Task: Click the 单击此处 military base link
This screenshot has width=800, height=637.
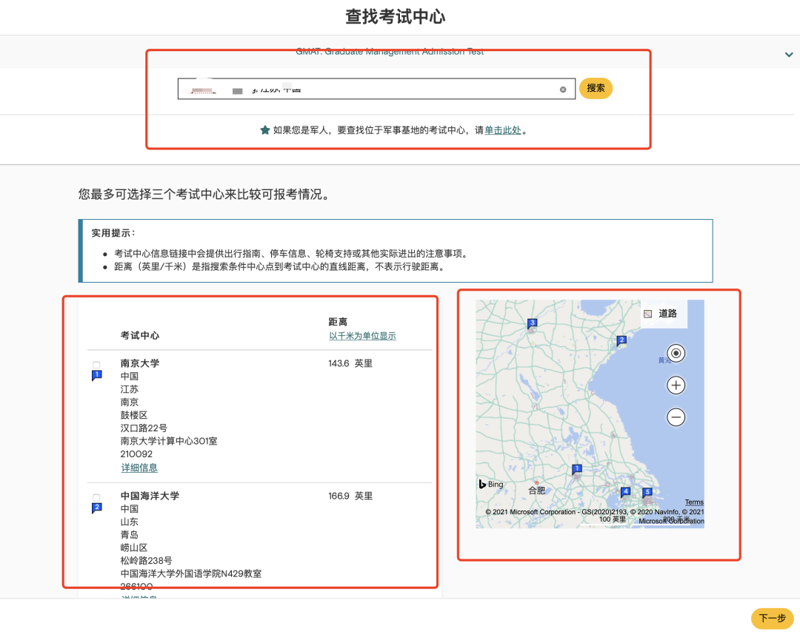Action: point(503,130)
